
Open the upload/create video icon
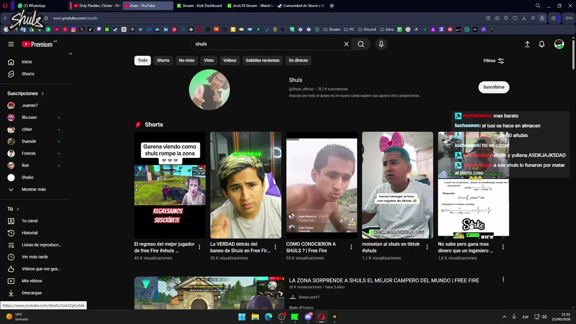(527, 44)
